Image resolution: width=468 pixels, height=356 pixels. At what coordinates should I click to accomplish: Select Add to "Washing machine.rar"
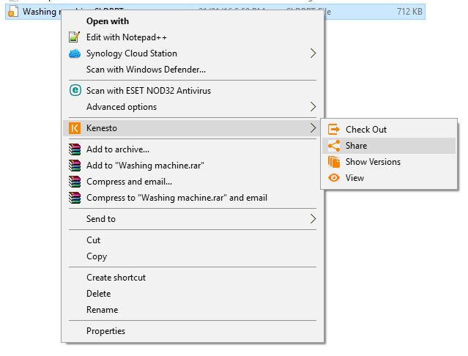[193, 166]
